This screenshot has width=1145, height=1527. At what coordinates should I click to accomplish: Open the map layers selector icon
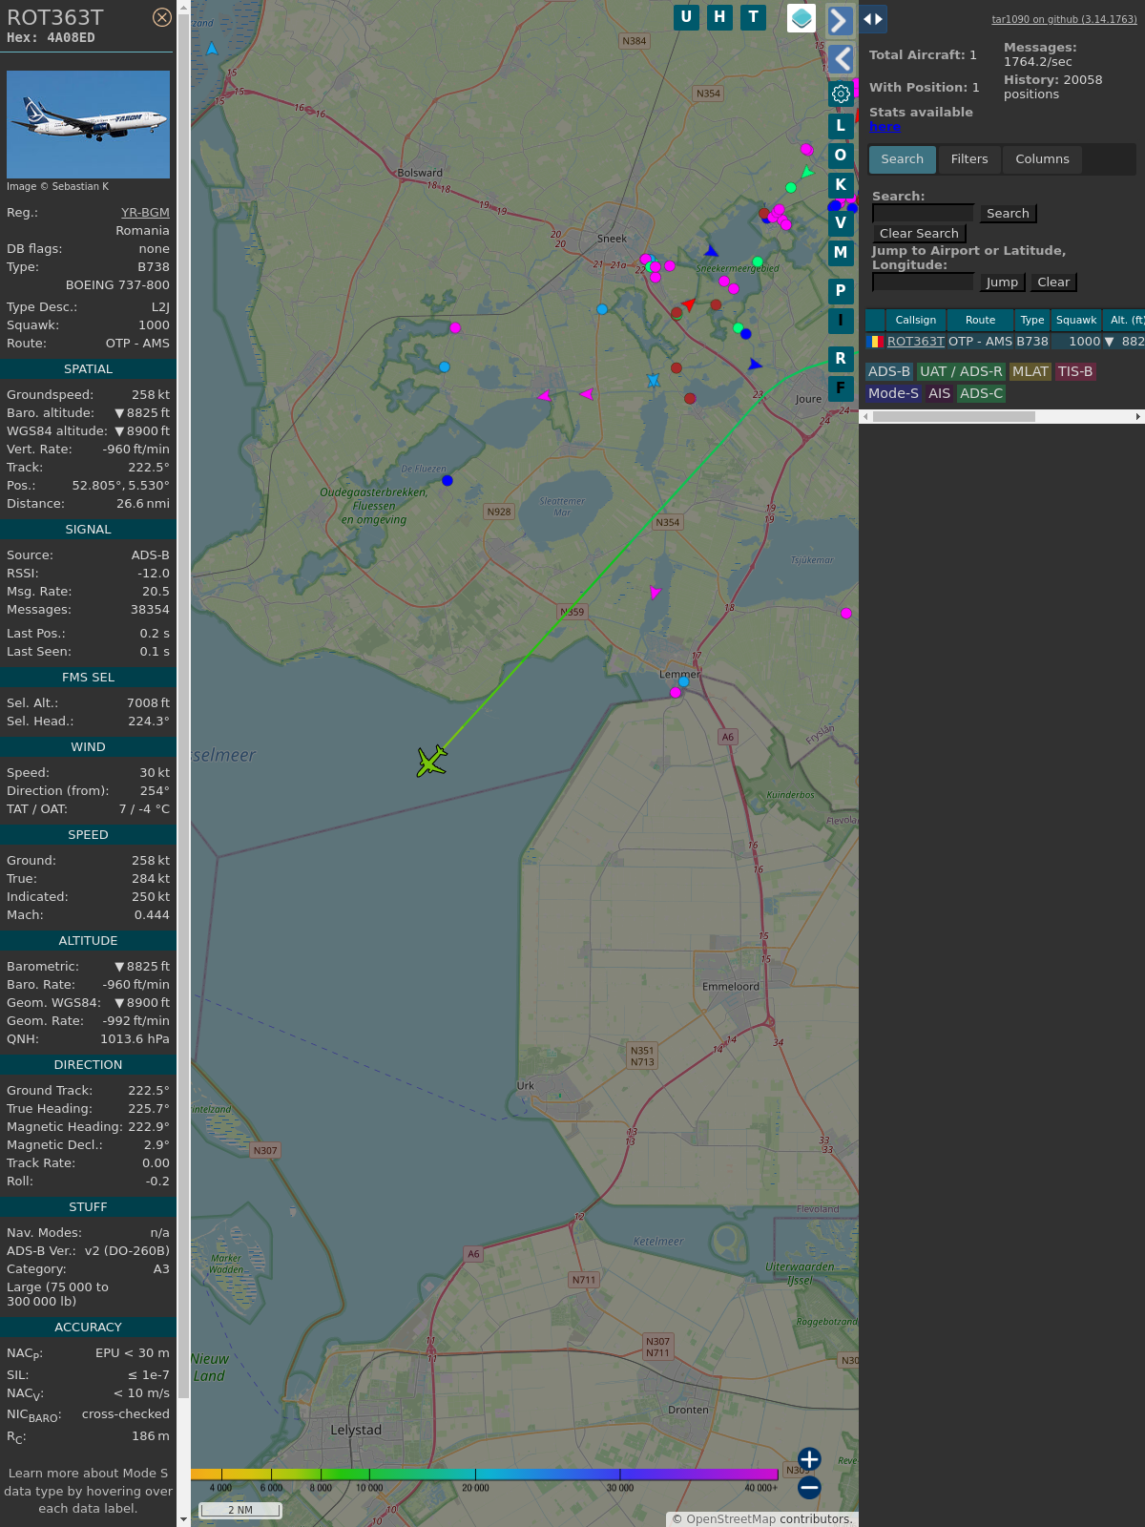point(801,17)
